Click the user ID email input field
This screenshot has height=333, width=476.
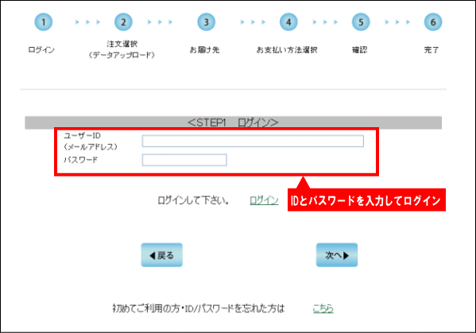point(253,141)
